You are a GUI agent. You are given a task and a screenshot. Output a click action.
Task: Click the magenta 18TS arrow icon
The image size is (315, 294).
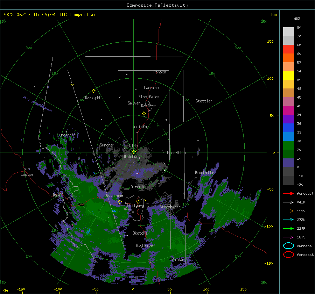click(288, 237)
